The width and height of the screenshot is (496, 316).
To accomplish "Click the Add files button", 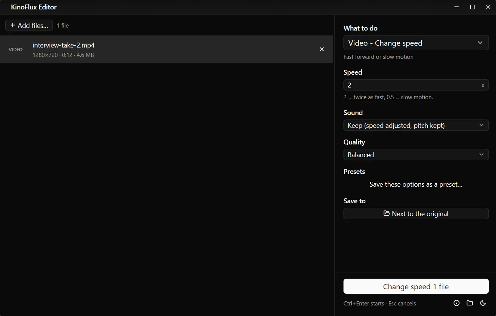I will 29,25.
